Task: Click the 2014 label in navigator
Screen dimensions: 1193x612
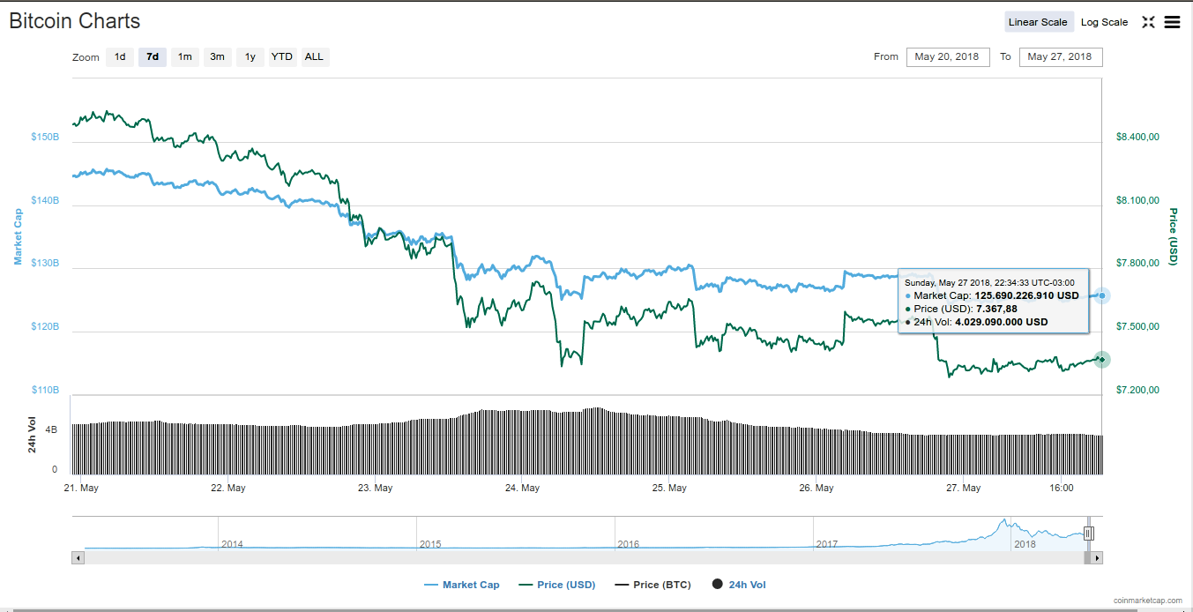Action: point(232,544)
